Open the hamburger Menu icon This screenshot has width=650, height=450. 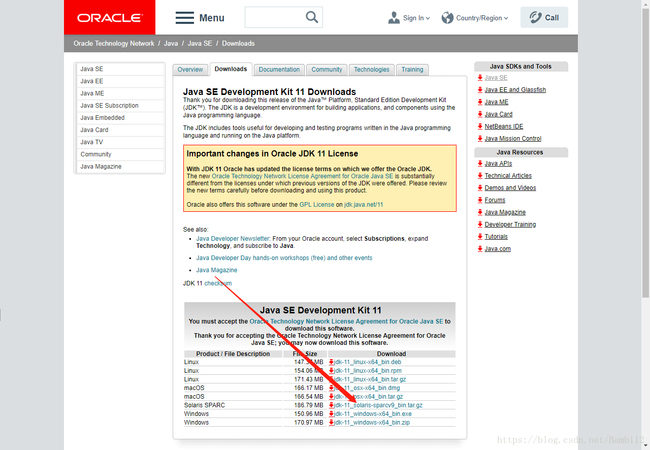coord(185,18)
